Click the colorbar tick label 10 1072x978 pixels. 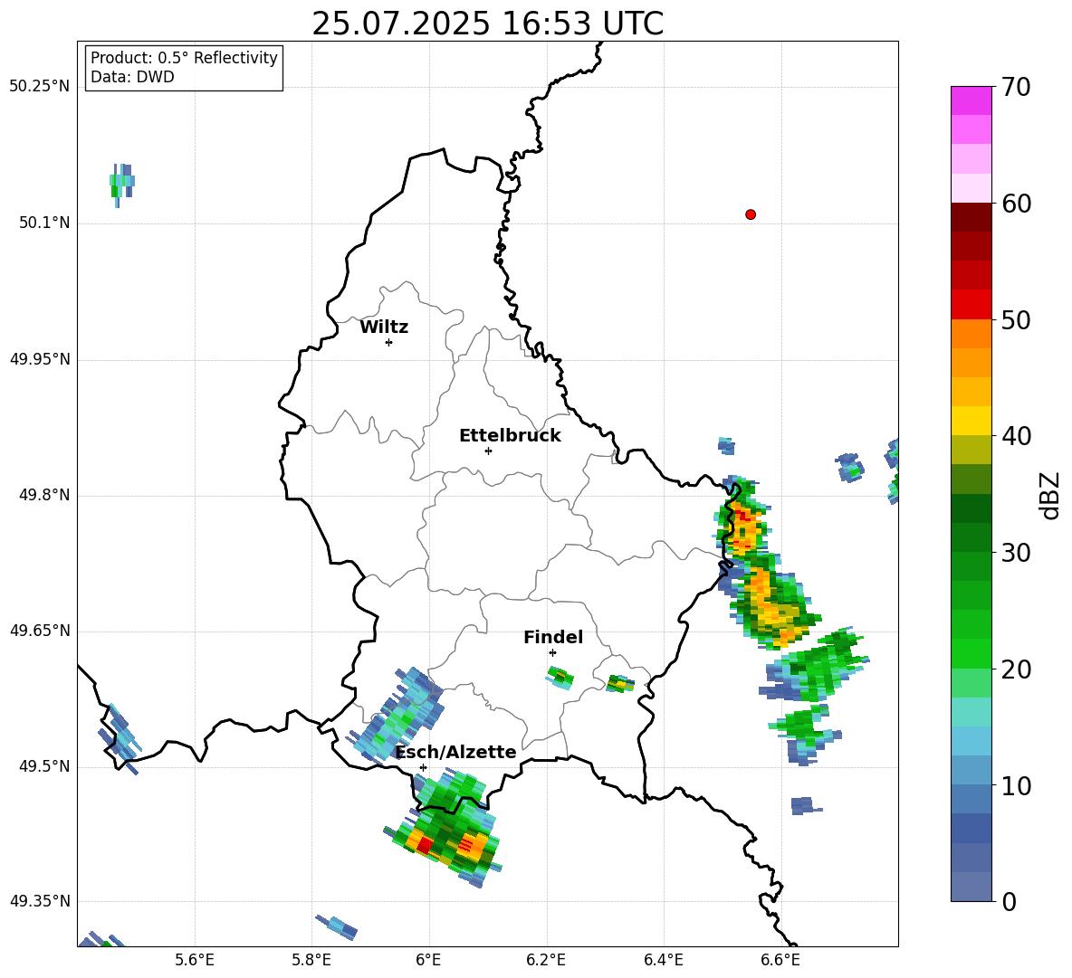pos(1016,786)
